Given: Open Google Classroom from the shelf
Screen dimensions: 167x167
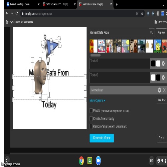Looking at the screenshot, I should 90,161.
